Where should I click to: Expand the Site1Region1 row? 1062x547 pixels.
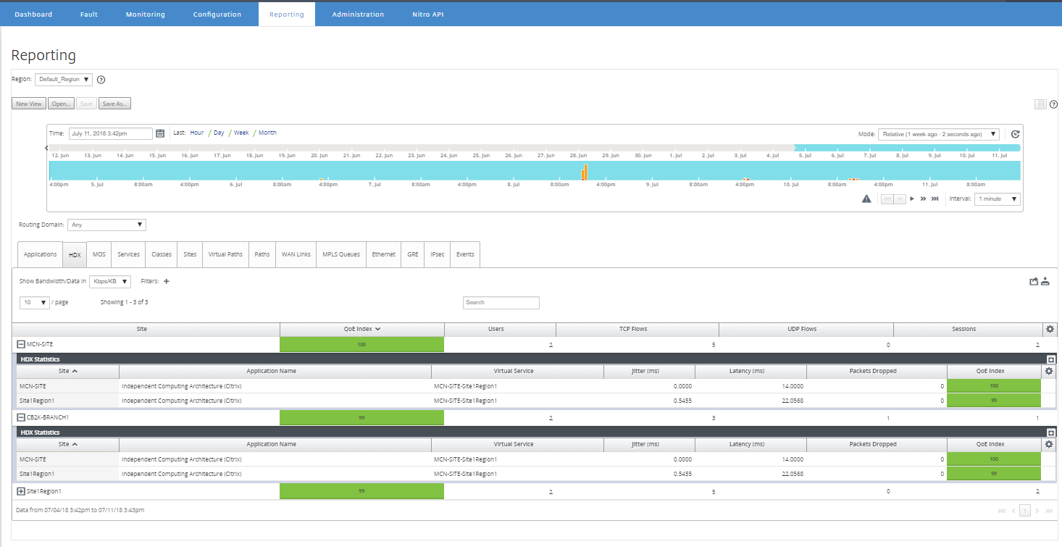(20, 491)
